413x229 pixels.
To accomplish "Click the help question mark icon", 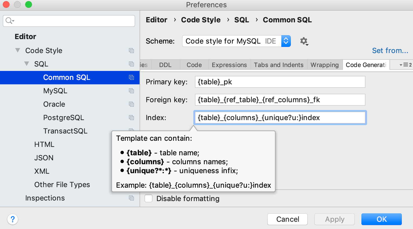I will click(12, 220).
